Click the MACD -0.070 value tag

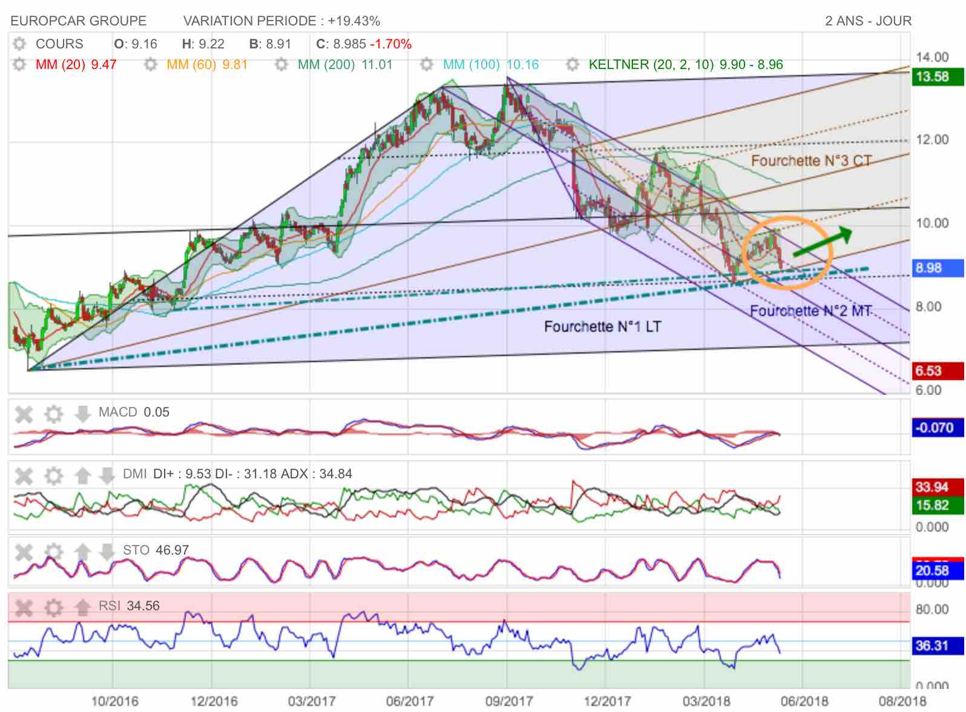(x=938, y=427)
